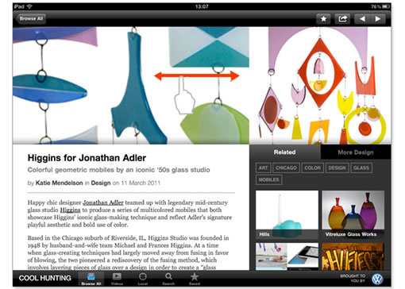Select the Browse All icon in bottom bar
This screenshot has width=405, height=289.
click(91, 279)
